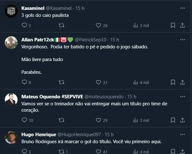The height and width of the screenshot is (154, 192).
Task: Like Kasaminel's tweet
Action: click(99, 25)
